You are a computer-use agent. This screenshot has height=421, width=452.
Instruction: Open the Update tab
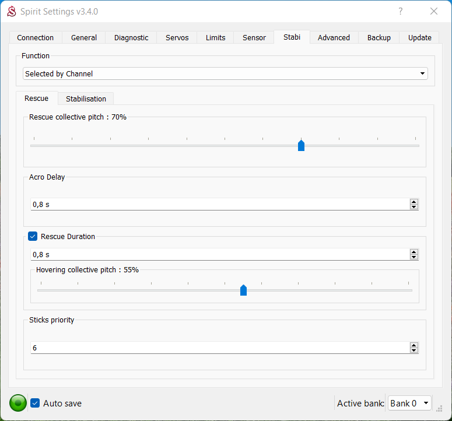click(x=419, y=38)
